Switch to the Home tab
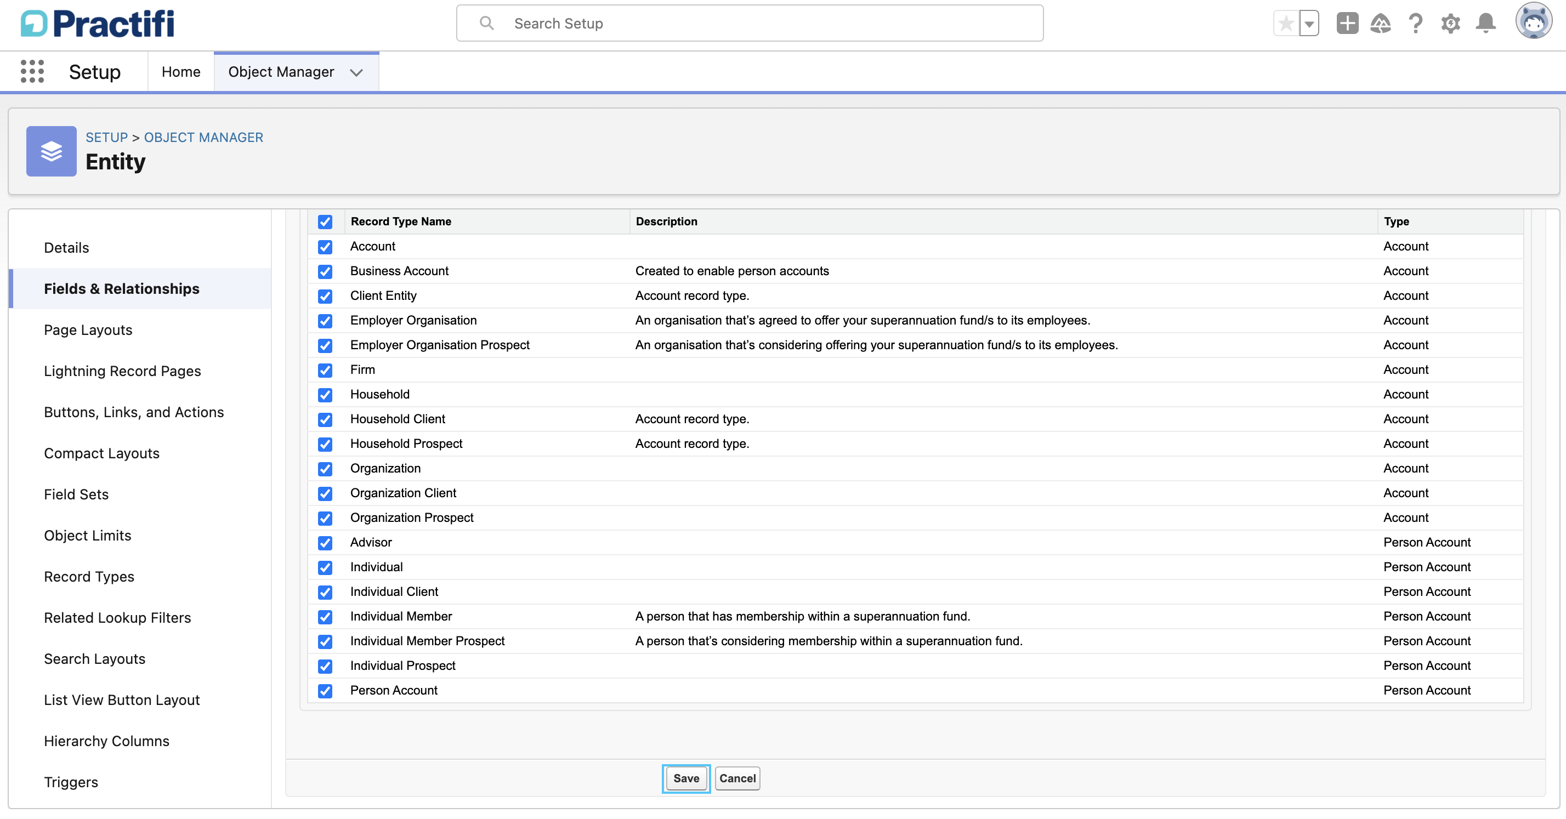The height and width of the screenshot is (819, 1566). pos(180,72)
